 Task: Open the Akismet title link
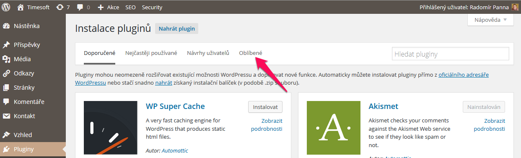383,106
